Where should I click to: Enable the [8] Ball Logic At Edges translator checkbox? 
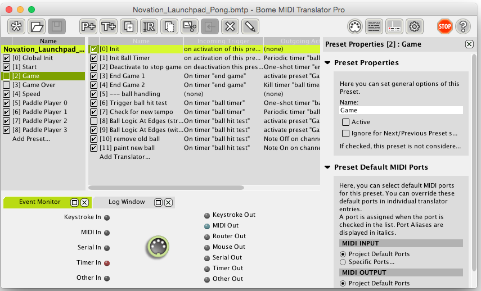tap(93, 121)
